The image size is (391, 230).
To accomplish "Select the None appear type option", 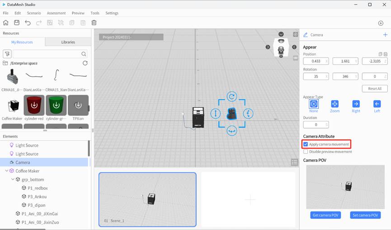I will 314,104.
